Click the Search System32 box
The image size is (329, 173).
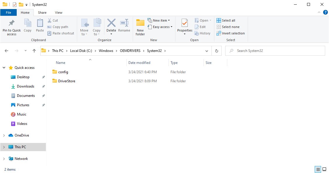click(x=275, y=51)
